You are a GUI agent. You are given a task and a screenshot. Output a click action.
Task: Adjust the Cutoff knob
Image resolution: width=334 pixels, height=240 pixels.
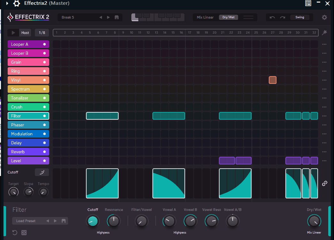pos(93,221)
